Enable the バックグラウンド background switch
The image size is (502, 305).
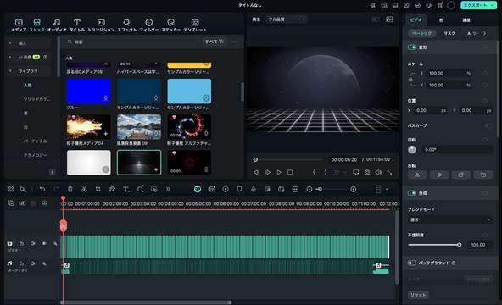pos(412,263)
